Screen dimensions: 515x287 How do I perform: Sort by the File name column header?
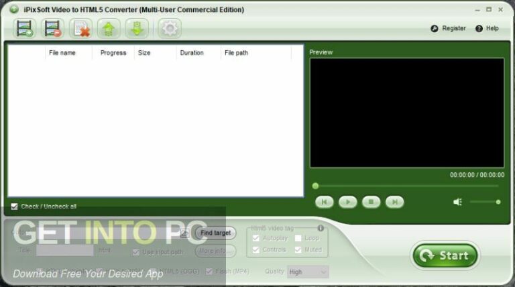[62, 53]
